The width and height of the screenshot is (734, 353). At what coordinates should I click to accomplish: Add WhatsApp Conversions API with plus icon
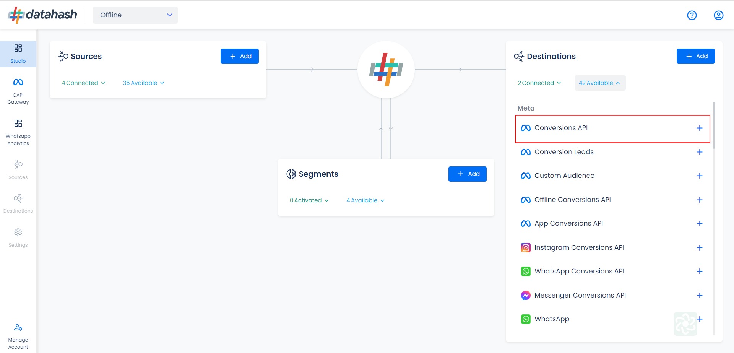pos(699,272)
